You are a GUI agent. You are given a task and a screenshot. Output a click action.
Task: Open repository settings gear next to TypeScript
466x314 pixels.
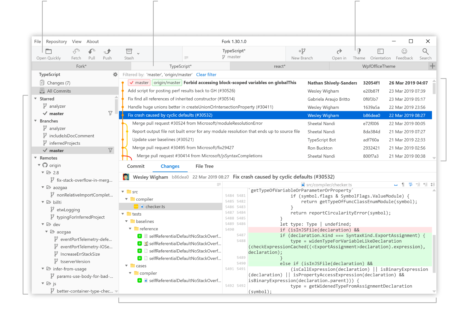[x=115, y=75]
